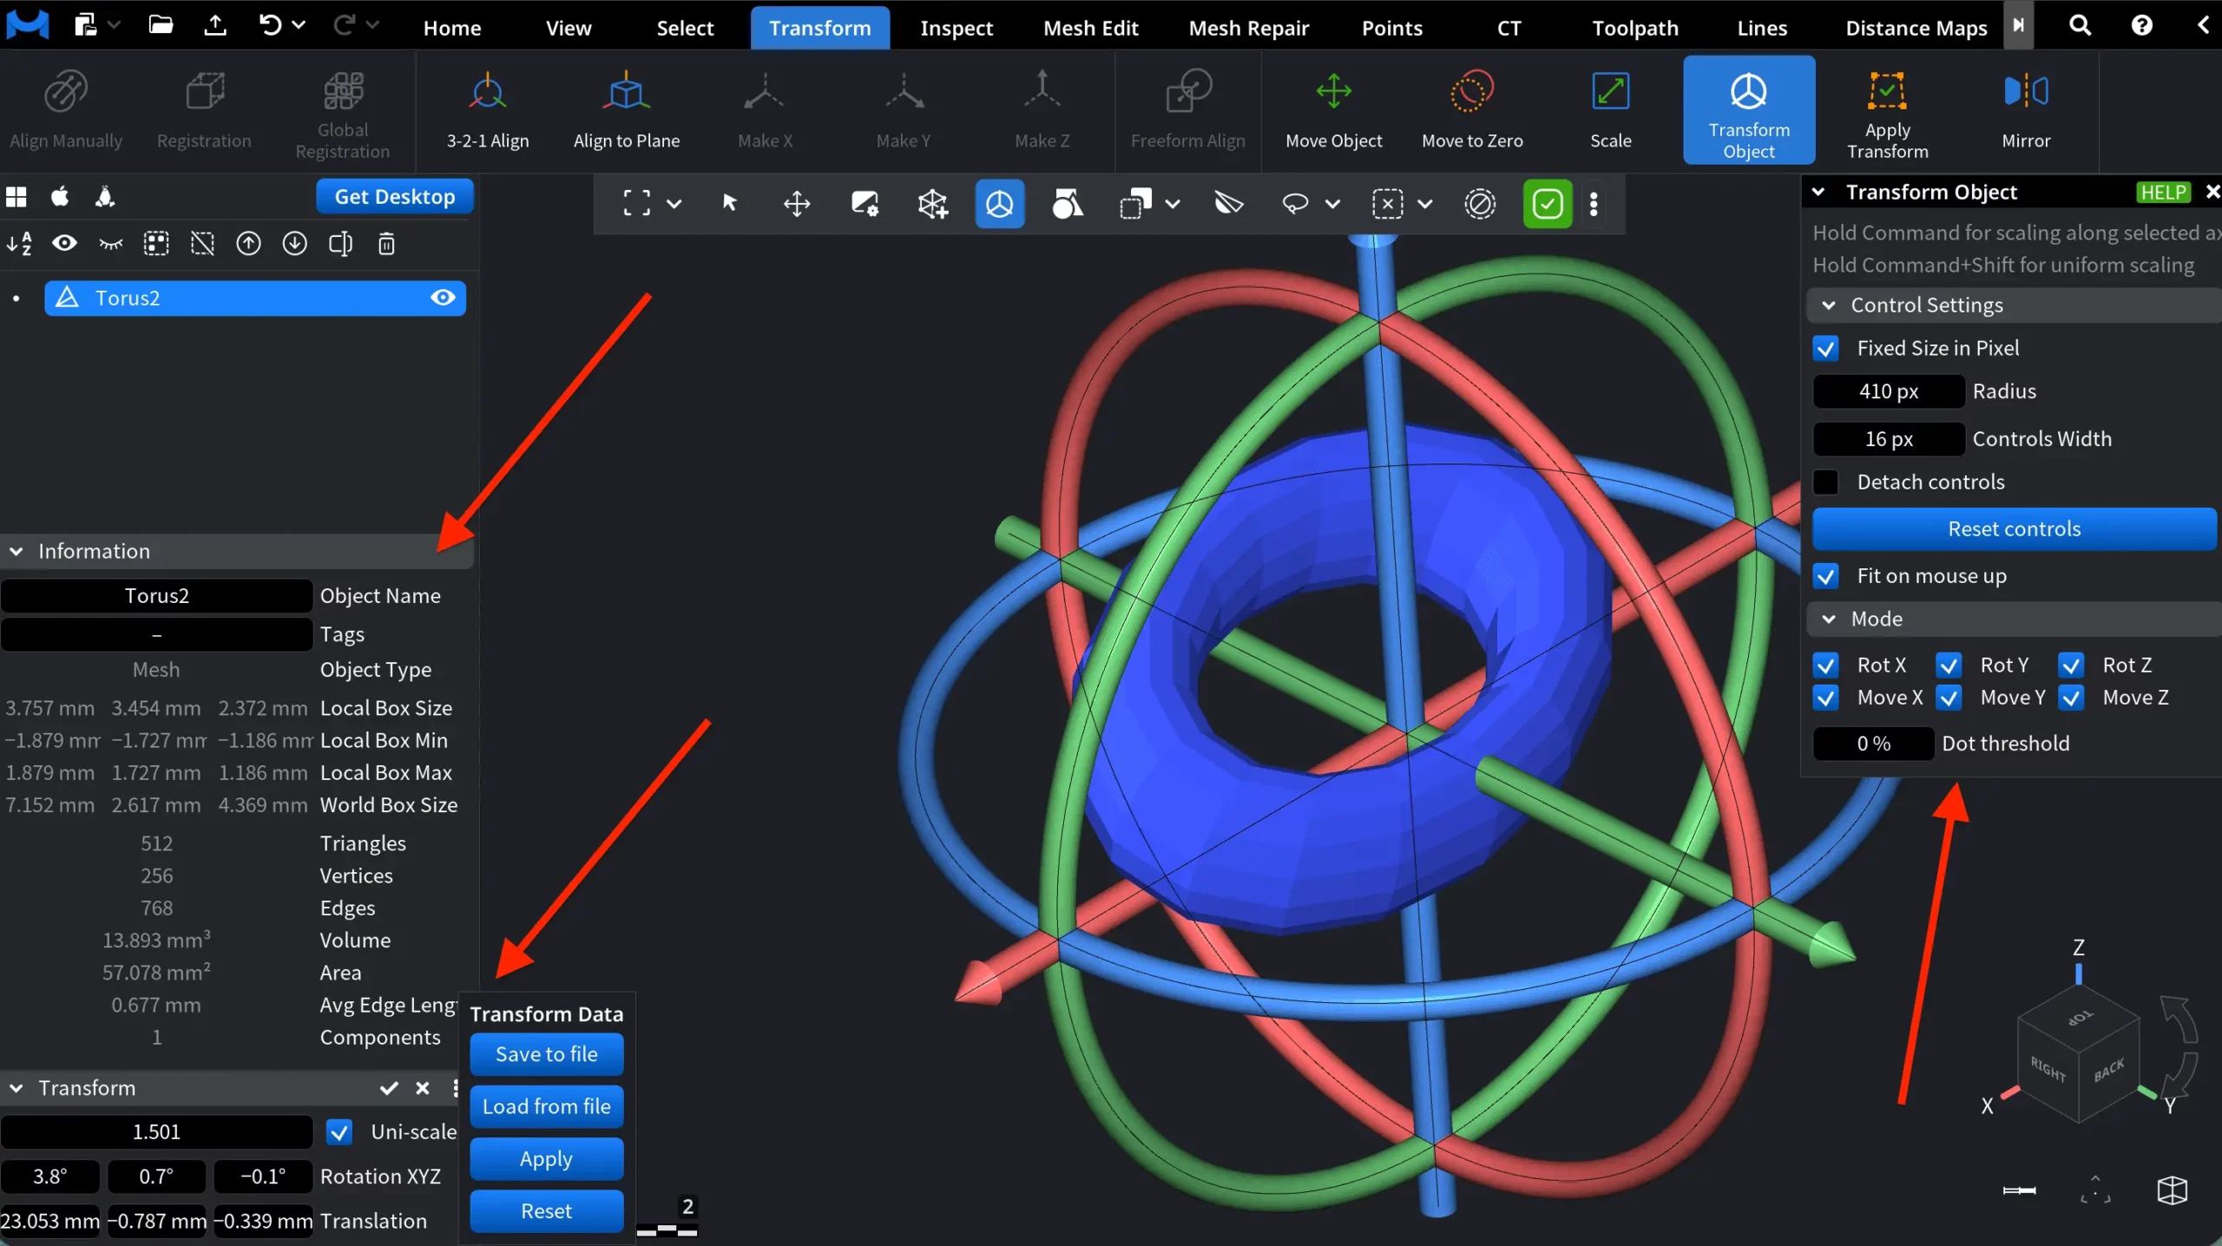The height and width of the screenshot is (1246, 2222).
Task: Click the Reset controls button
Action: (x=2014, y=528)
